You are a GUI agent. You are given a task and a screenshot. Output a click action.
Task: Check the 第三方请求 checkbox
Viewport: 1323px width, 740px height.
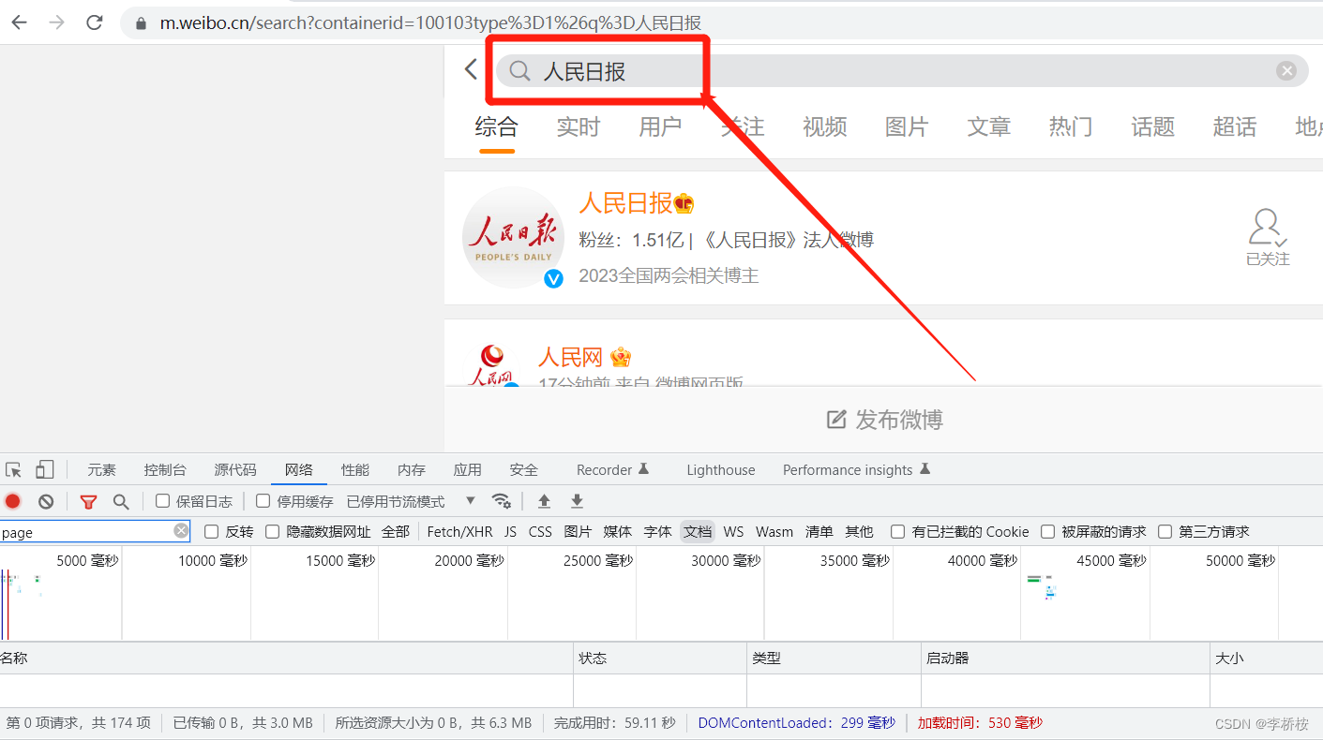(1165, 531)
